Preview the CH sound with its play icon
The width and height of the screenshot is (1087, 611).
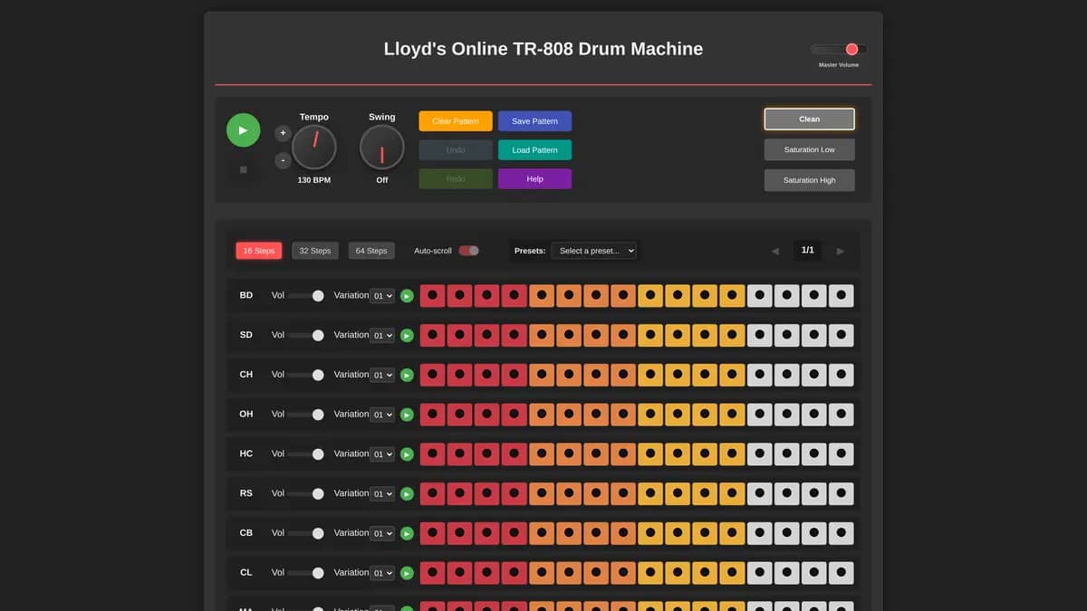click(x=407, y=375)
